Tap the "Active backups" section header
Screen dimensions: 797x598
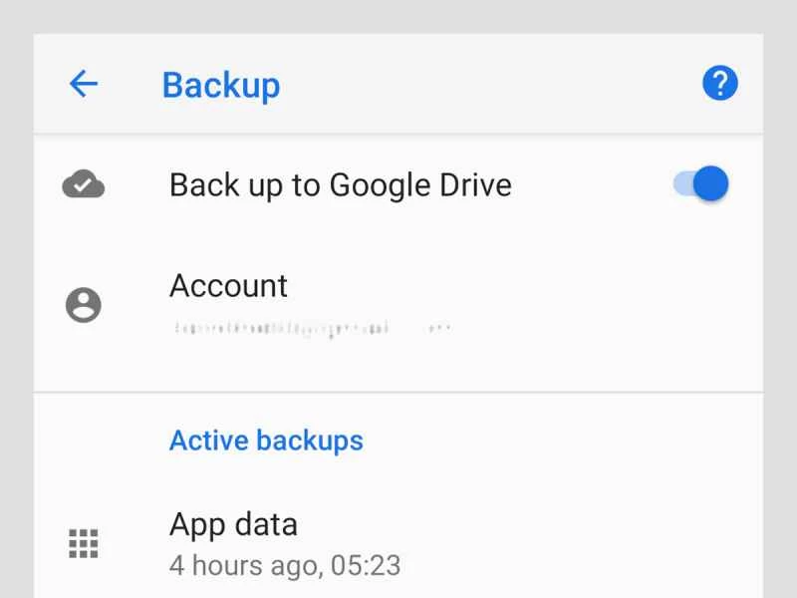coord(266,440)
